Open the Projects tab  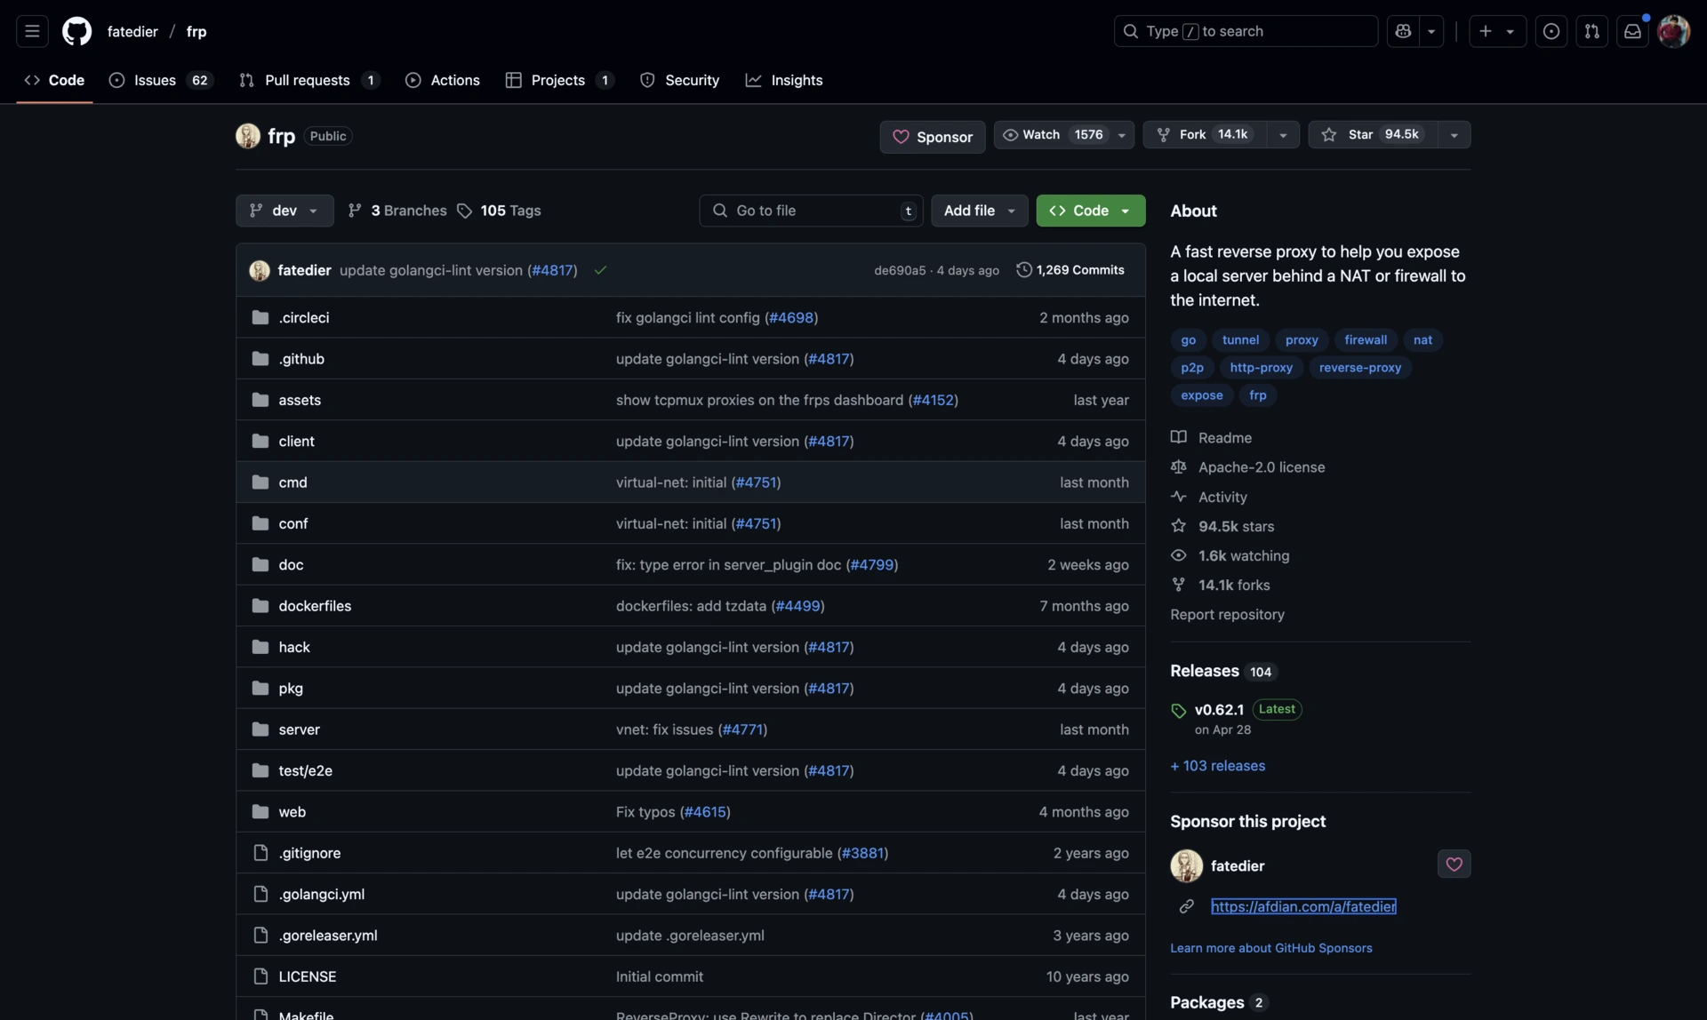(559, 80)
